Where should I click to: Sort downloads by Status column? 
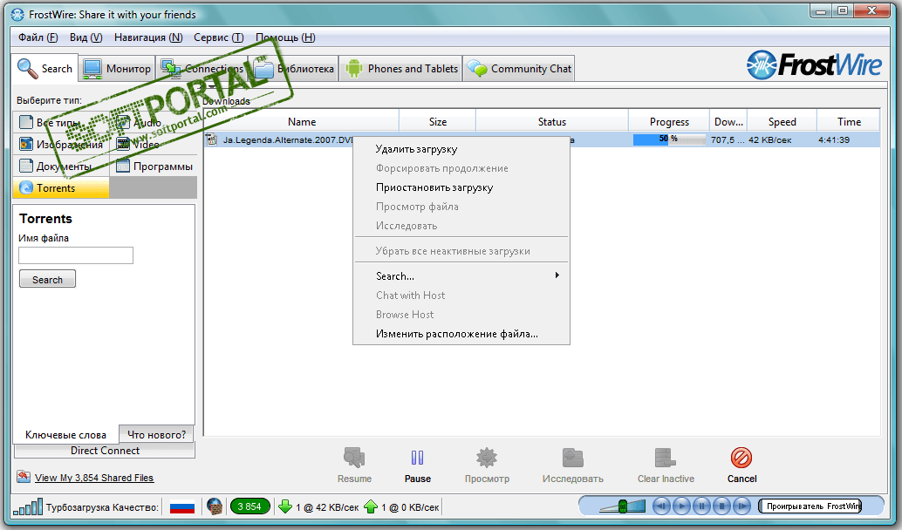coord(551,122)
